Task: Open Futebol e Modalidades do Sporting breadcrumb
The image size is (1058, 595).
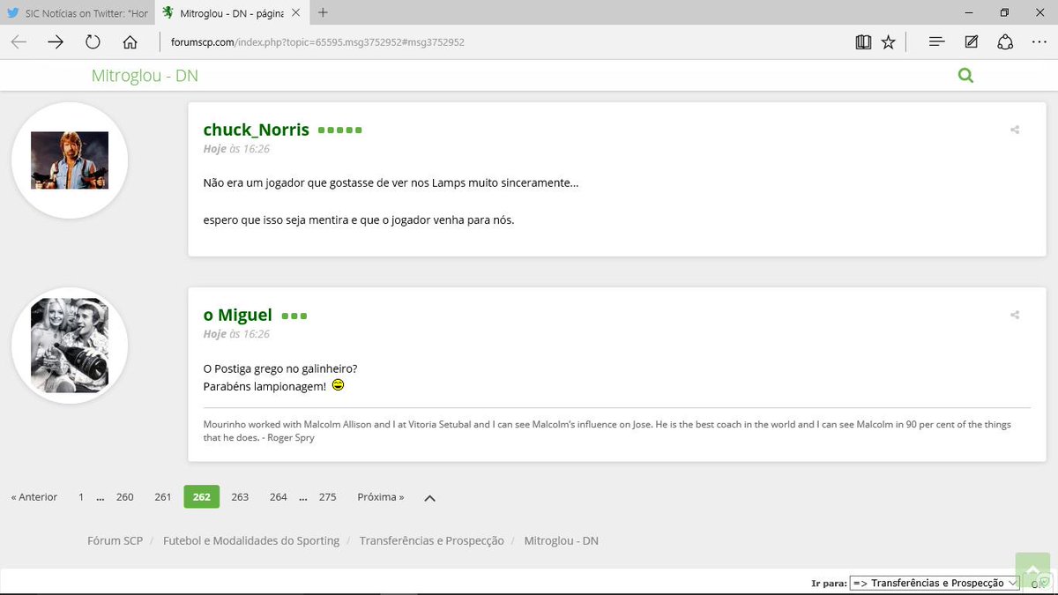Action: point(251,540)
